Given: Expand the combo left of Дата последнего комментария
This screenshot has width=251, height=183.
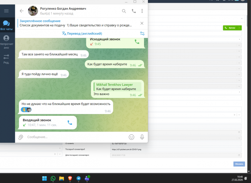Looking at the screenshot, I should (x=60, y=154).
